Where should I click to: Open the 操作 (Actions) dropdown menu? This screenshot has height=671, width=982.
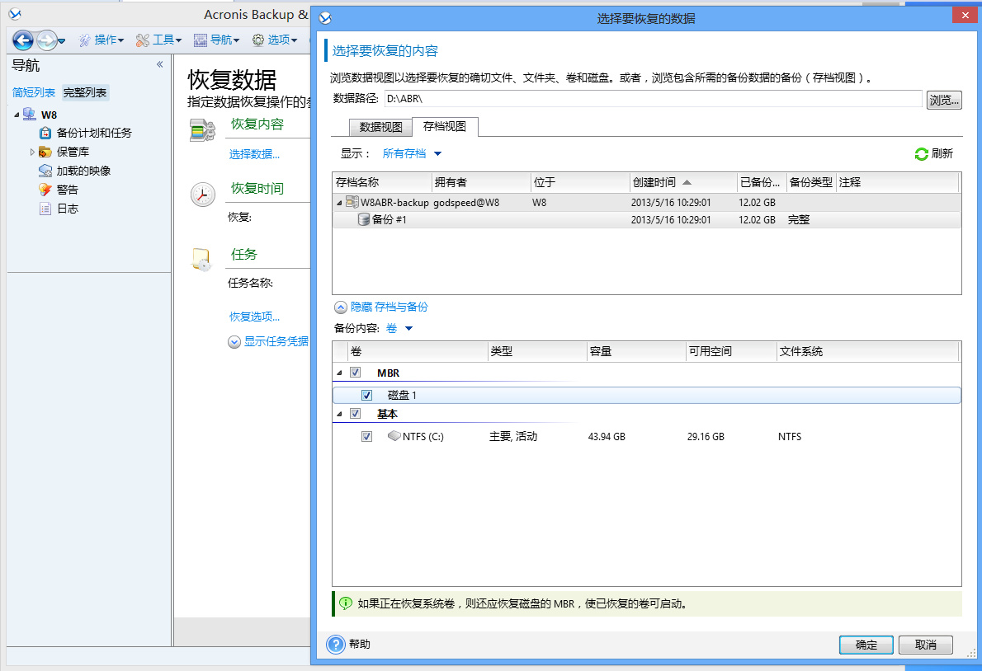[102, 40]
